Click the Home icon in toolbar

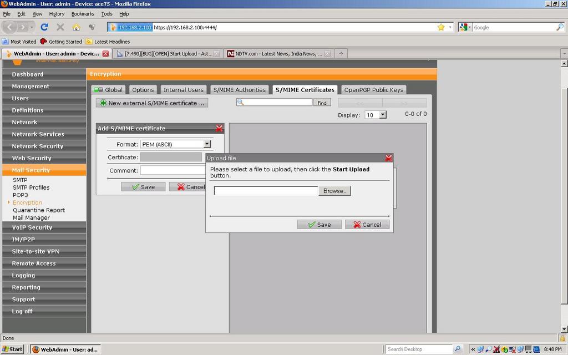pos(76,27)
